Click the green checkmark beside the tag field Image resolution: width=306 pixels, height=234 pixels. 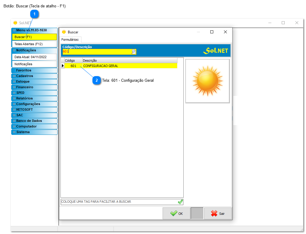click(x=180, y=202)
